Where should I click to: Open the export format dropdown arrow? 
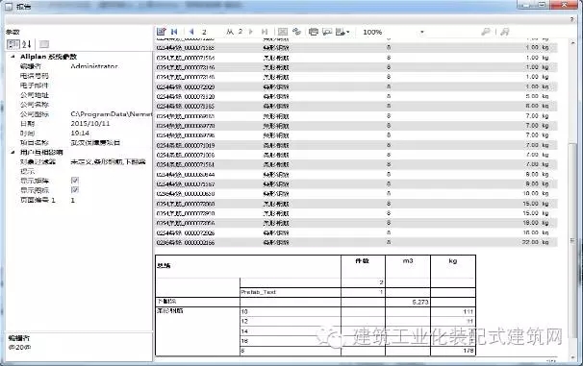coord(348,33)
